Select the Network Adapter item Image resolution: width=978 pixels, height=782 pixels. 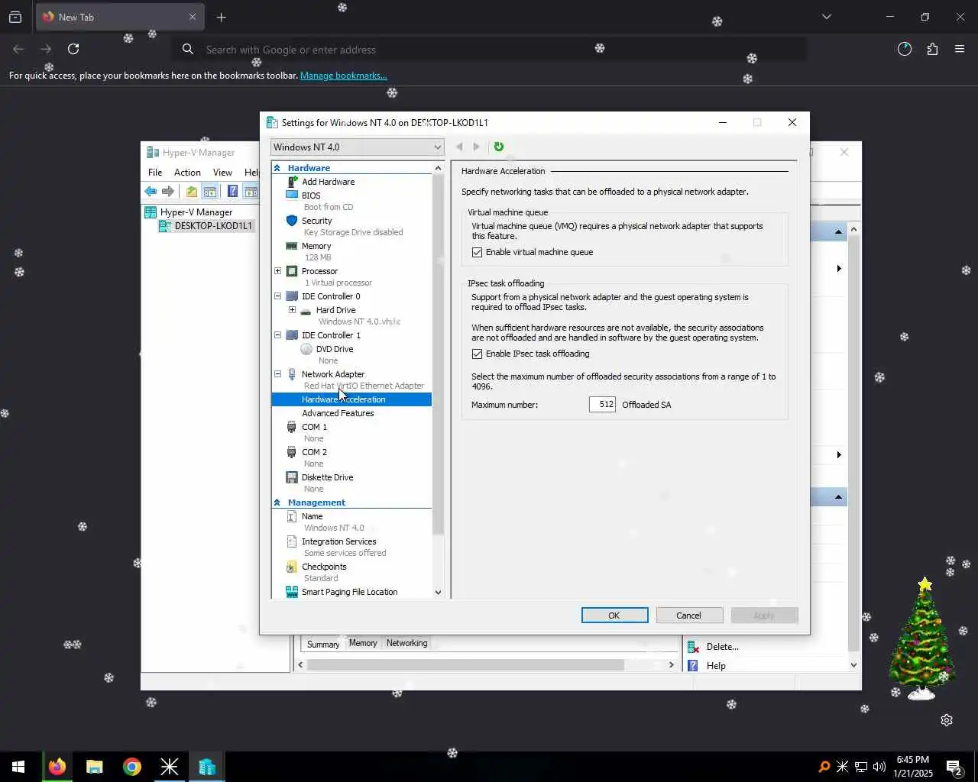coord(332,374)
